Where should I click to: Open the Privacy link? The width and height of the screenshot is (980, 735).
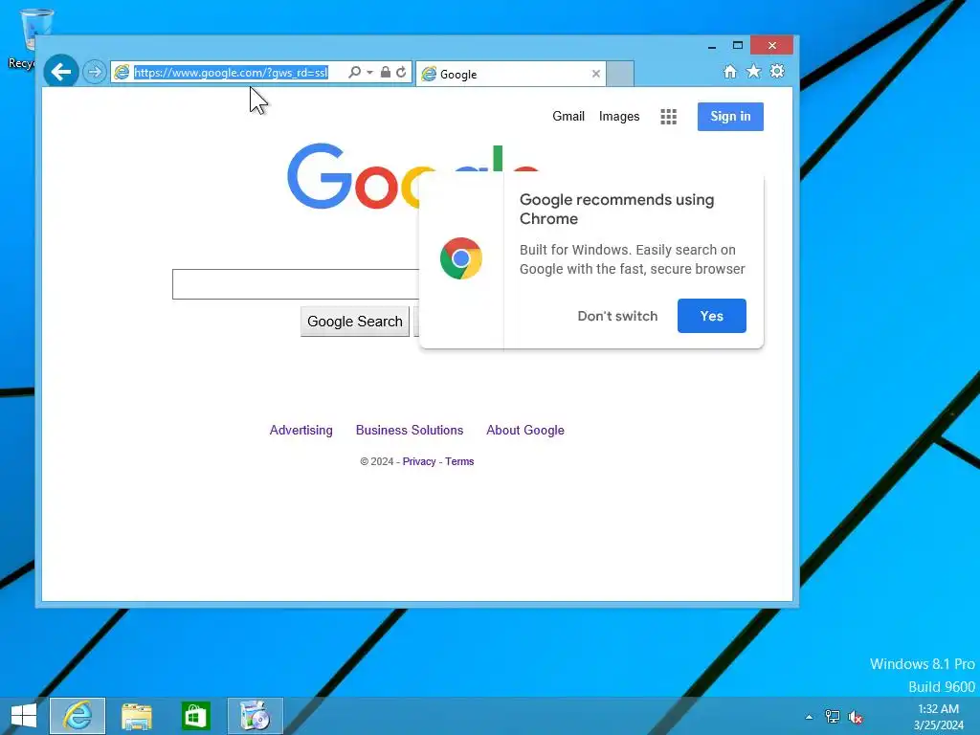419,461
